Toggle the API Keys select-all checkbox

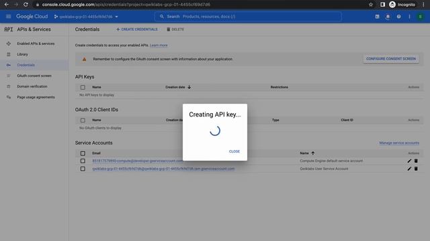83,87
